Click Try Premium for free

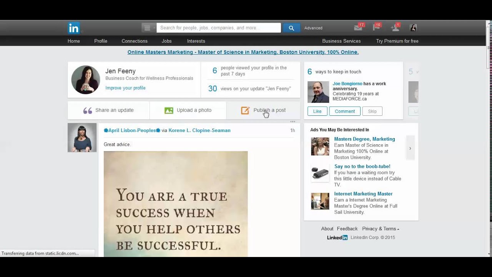(397, 41)
